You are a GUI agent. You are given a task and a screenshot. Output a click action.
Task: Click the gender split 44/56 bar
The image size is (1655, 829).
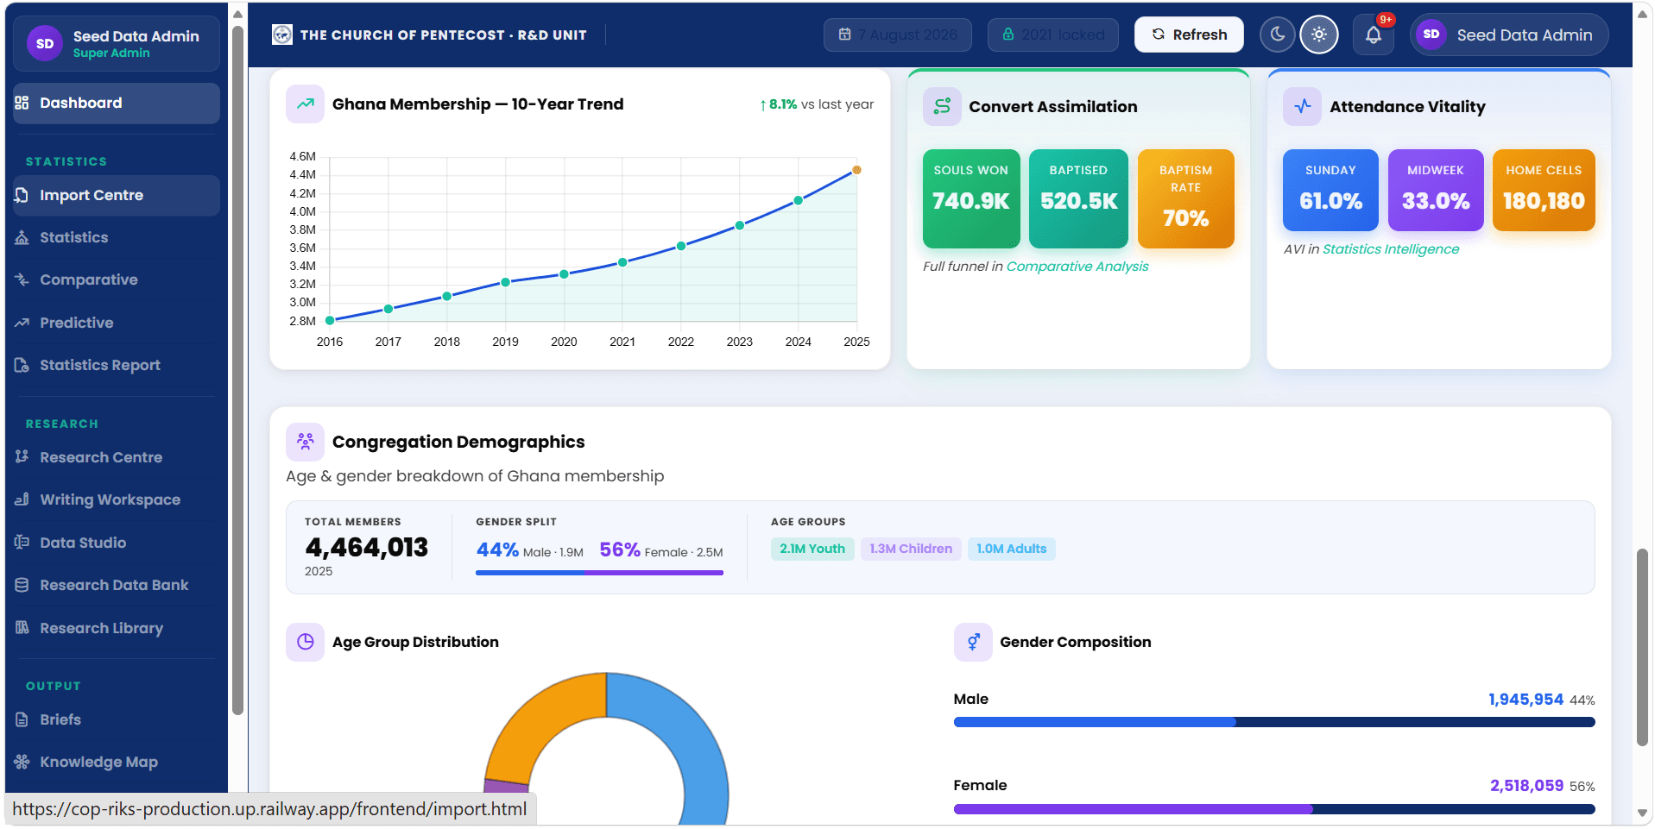pyautogui.click(x=599, y=573)
